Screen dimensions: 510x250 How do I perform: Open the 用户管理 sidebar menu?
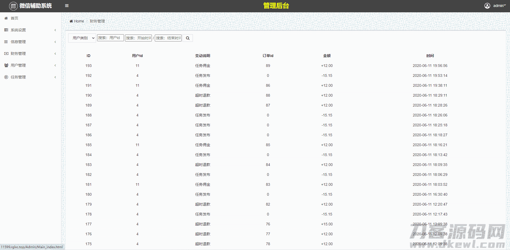tap(18, 65)
